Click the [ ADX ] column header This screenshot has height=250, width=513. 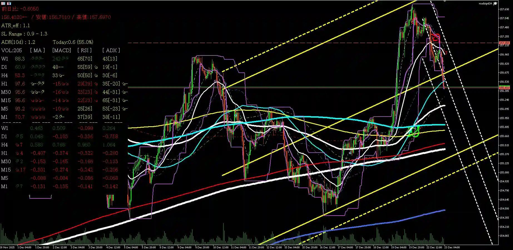111,50
